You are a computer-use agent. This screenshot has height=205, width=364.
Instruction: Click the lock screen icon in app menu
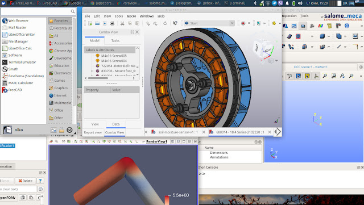click(61, 130)
